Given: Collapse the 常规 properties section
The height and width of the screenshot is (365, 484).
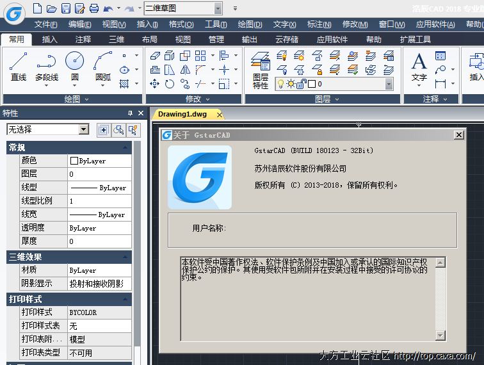Looking at the screenshot, I should pos(125,148).
